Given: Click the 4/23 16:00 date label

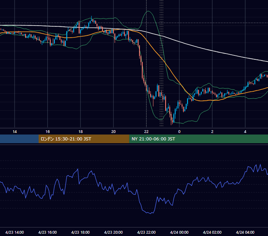Looking at the screenshot, I should (48, 232).
